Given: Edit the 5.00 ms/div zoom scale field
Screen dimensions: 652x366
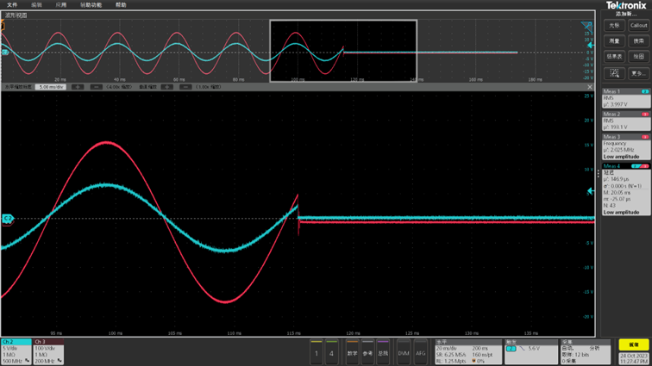Looking at the screenshot, I should pos(51,87).
